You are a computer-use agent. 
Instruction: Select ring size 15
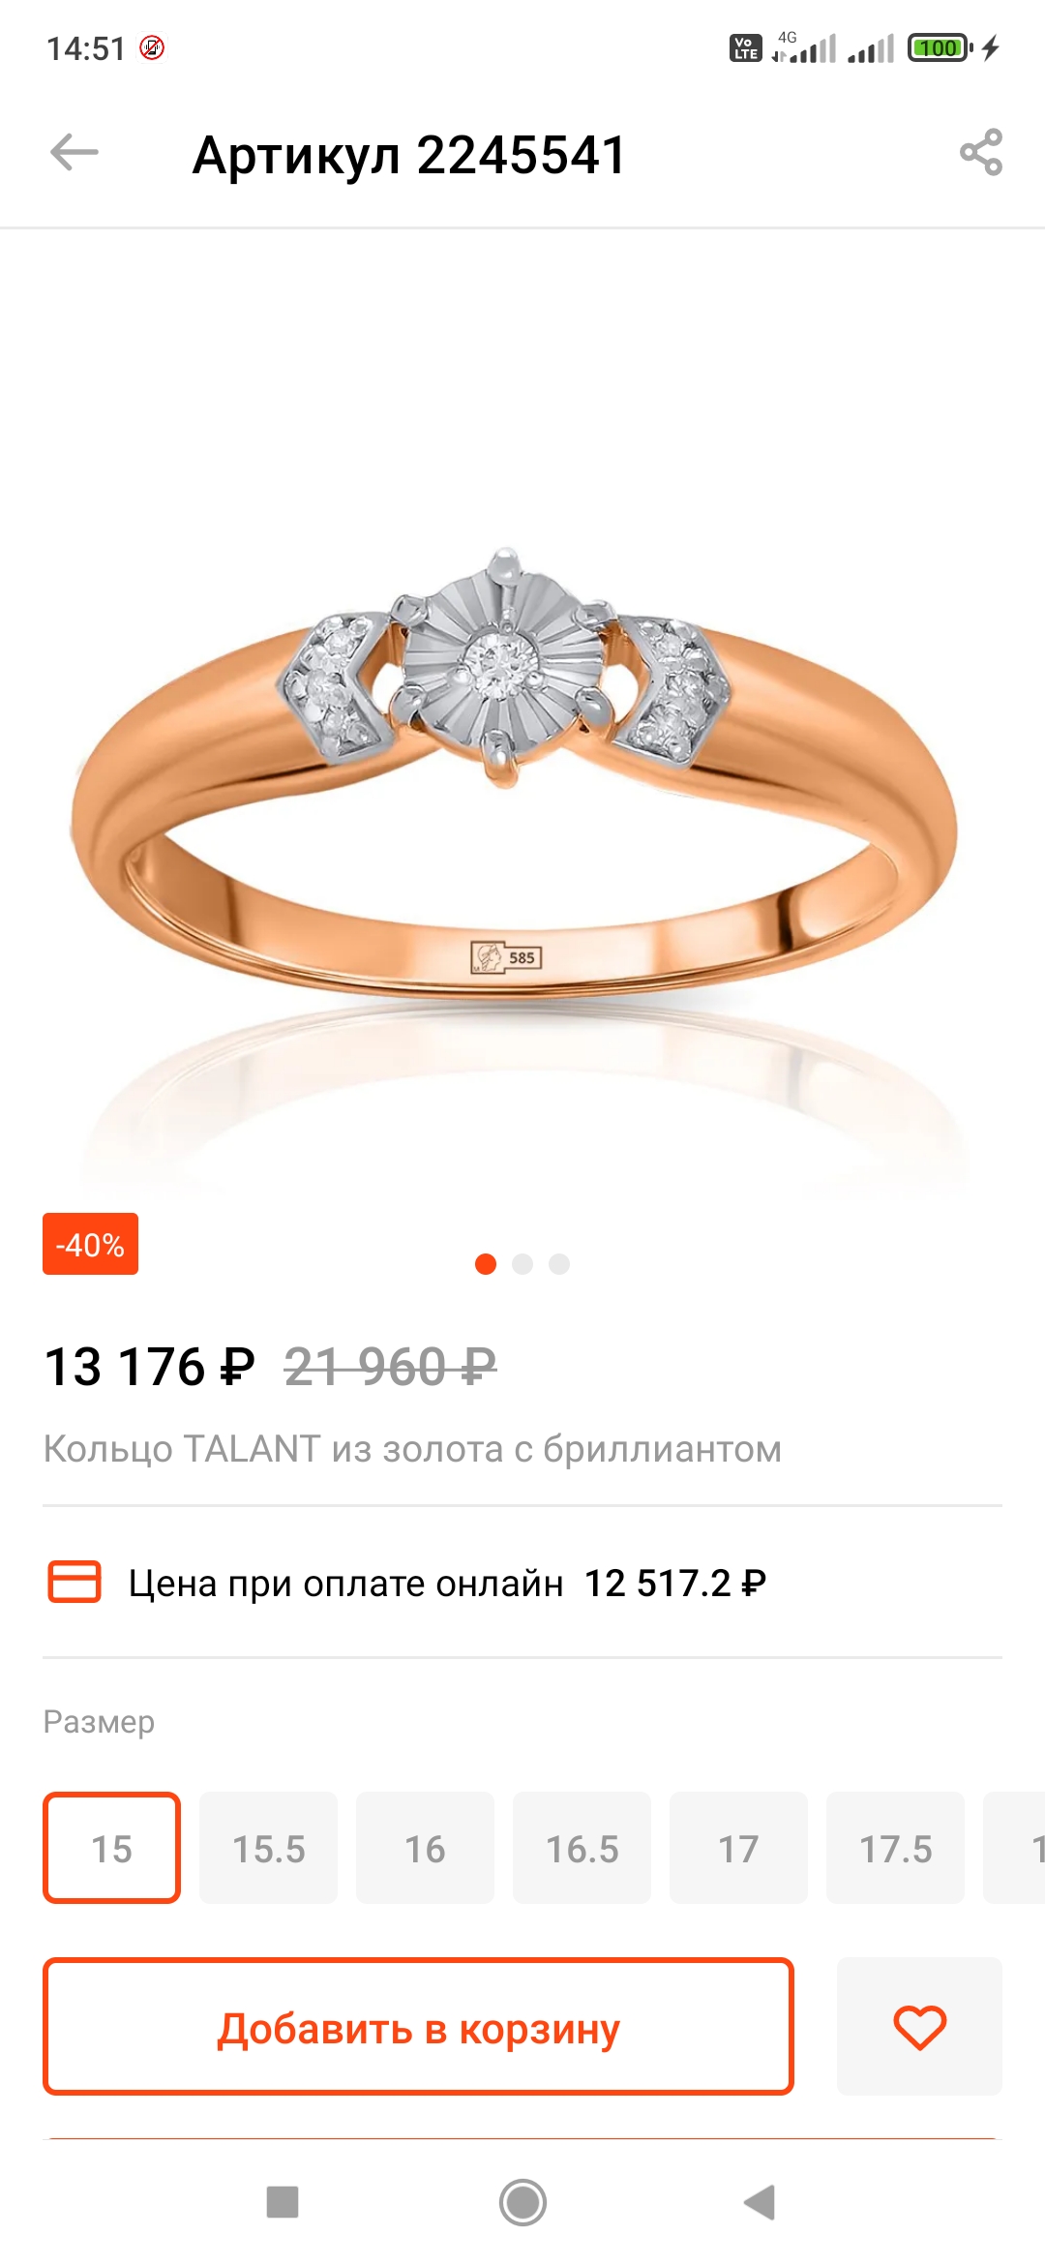[111, 1848]
